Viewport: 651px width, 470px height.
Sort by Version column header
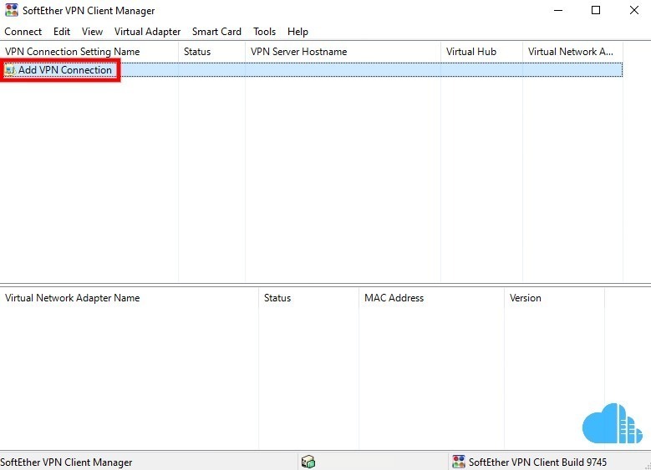[x=554, y=298]
